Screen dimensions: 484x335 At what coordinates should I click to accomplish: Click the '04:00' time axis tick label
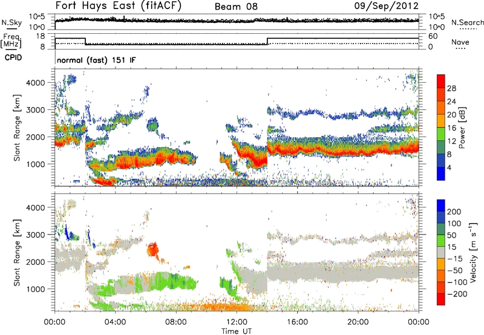coord(115,322)
